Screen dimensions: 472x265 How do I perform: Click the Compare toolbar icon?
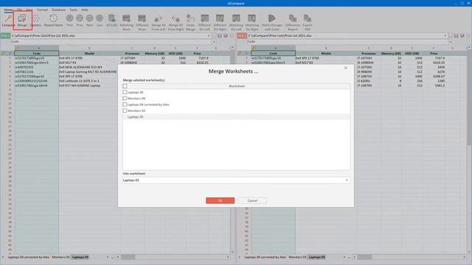pyautogui.click(x=8, y=21)
